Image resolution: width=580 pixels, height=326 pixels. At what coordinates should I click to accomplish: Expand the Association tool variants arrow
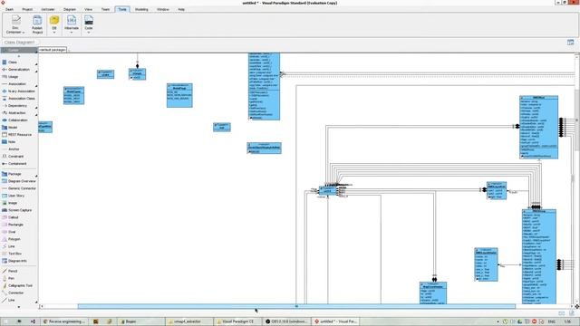click(36, 86)
